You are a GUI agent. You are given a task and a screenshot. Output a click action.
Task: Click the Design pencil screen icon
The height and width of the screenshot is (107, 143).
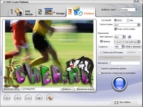pyautogui.click(x=50, y=12)
